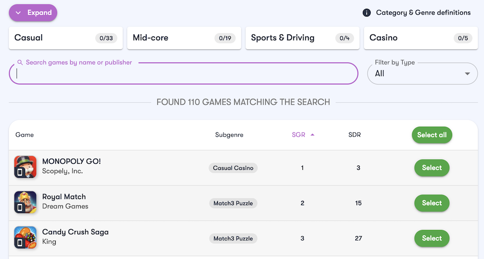Click the Candy Crush Saga title text
The image size is (484, 259).
click(x=76, y=232)
